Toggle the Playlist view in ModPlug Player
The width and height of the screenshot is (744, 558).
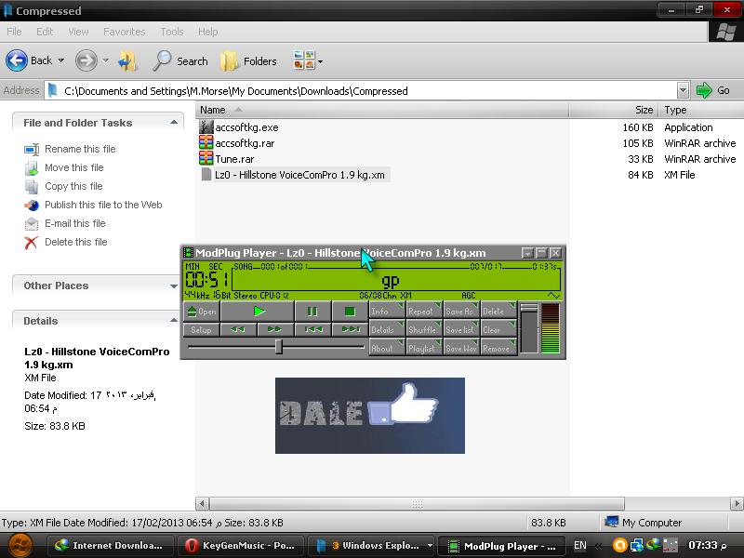pos(424,347)
